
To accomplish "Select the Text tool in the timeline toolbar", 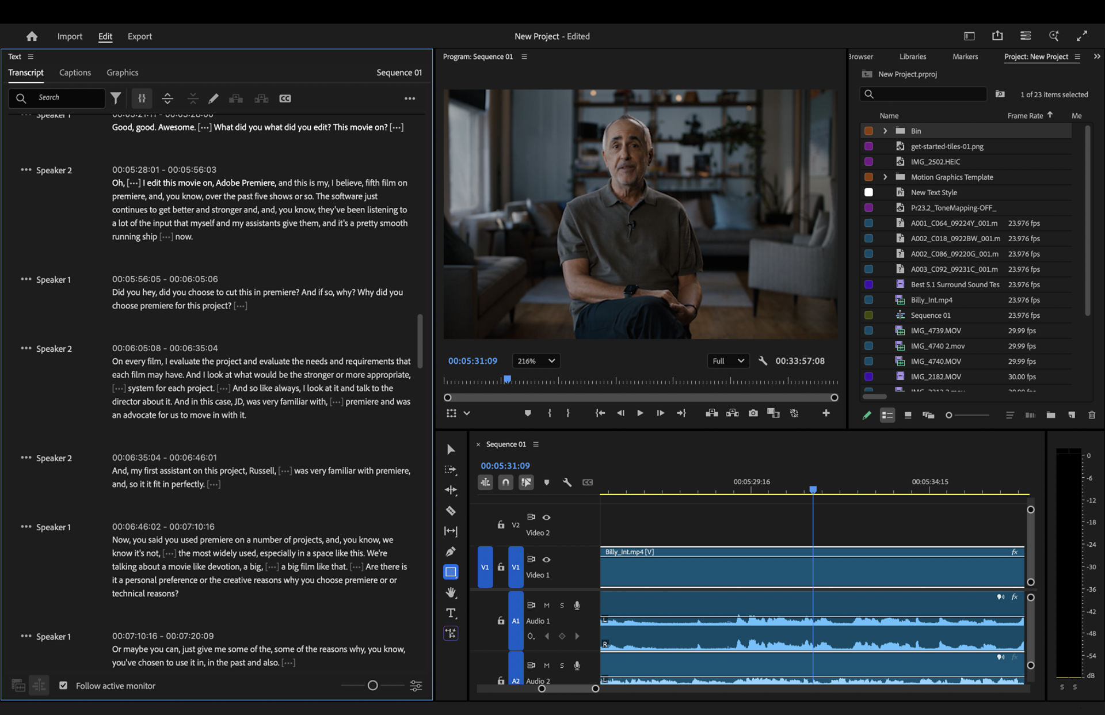I will (x=451, y=613).
